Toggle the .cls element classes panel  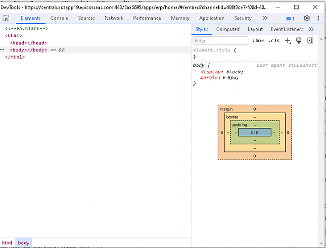(x=274, y=41)
